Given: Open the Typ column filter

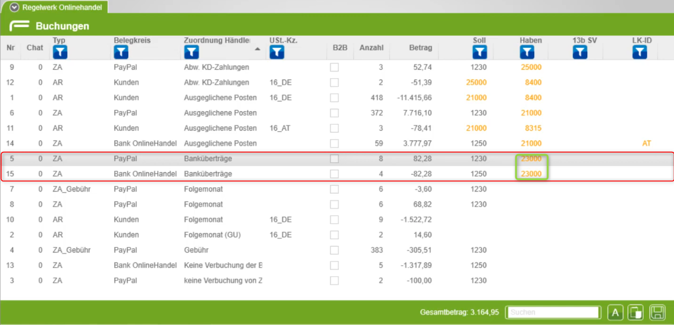Looking at the screenshot, I should 60,52.
